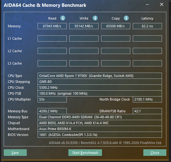Click the Motherboard Asus Prime B850M-K field

(100, 129)
